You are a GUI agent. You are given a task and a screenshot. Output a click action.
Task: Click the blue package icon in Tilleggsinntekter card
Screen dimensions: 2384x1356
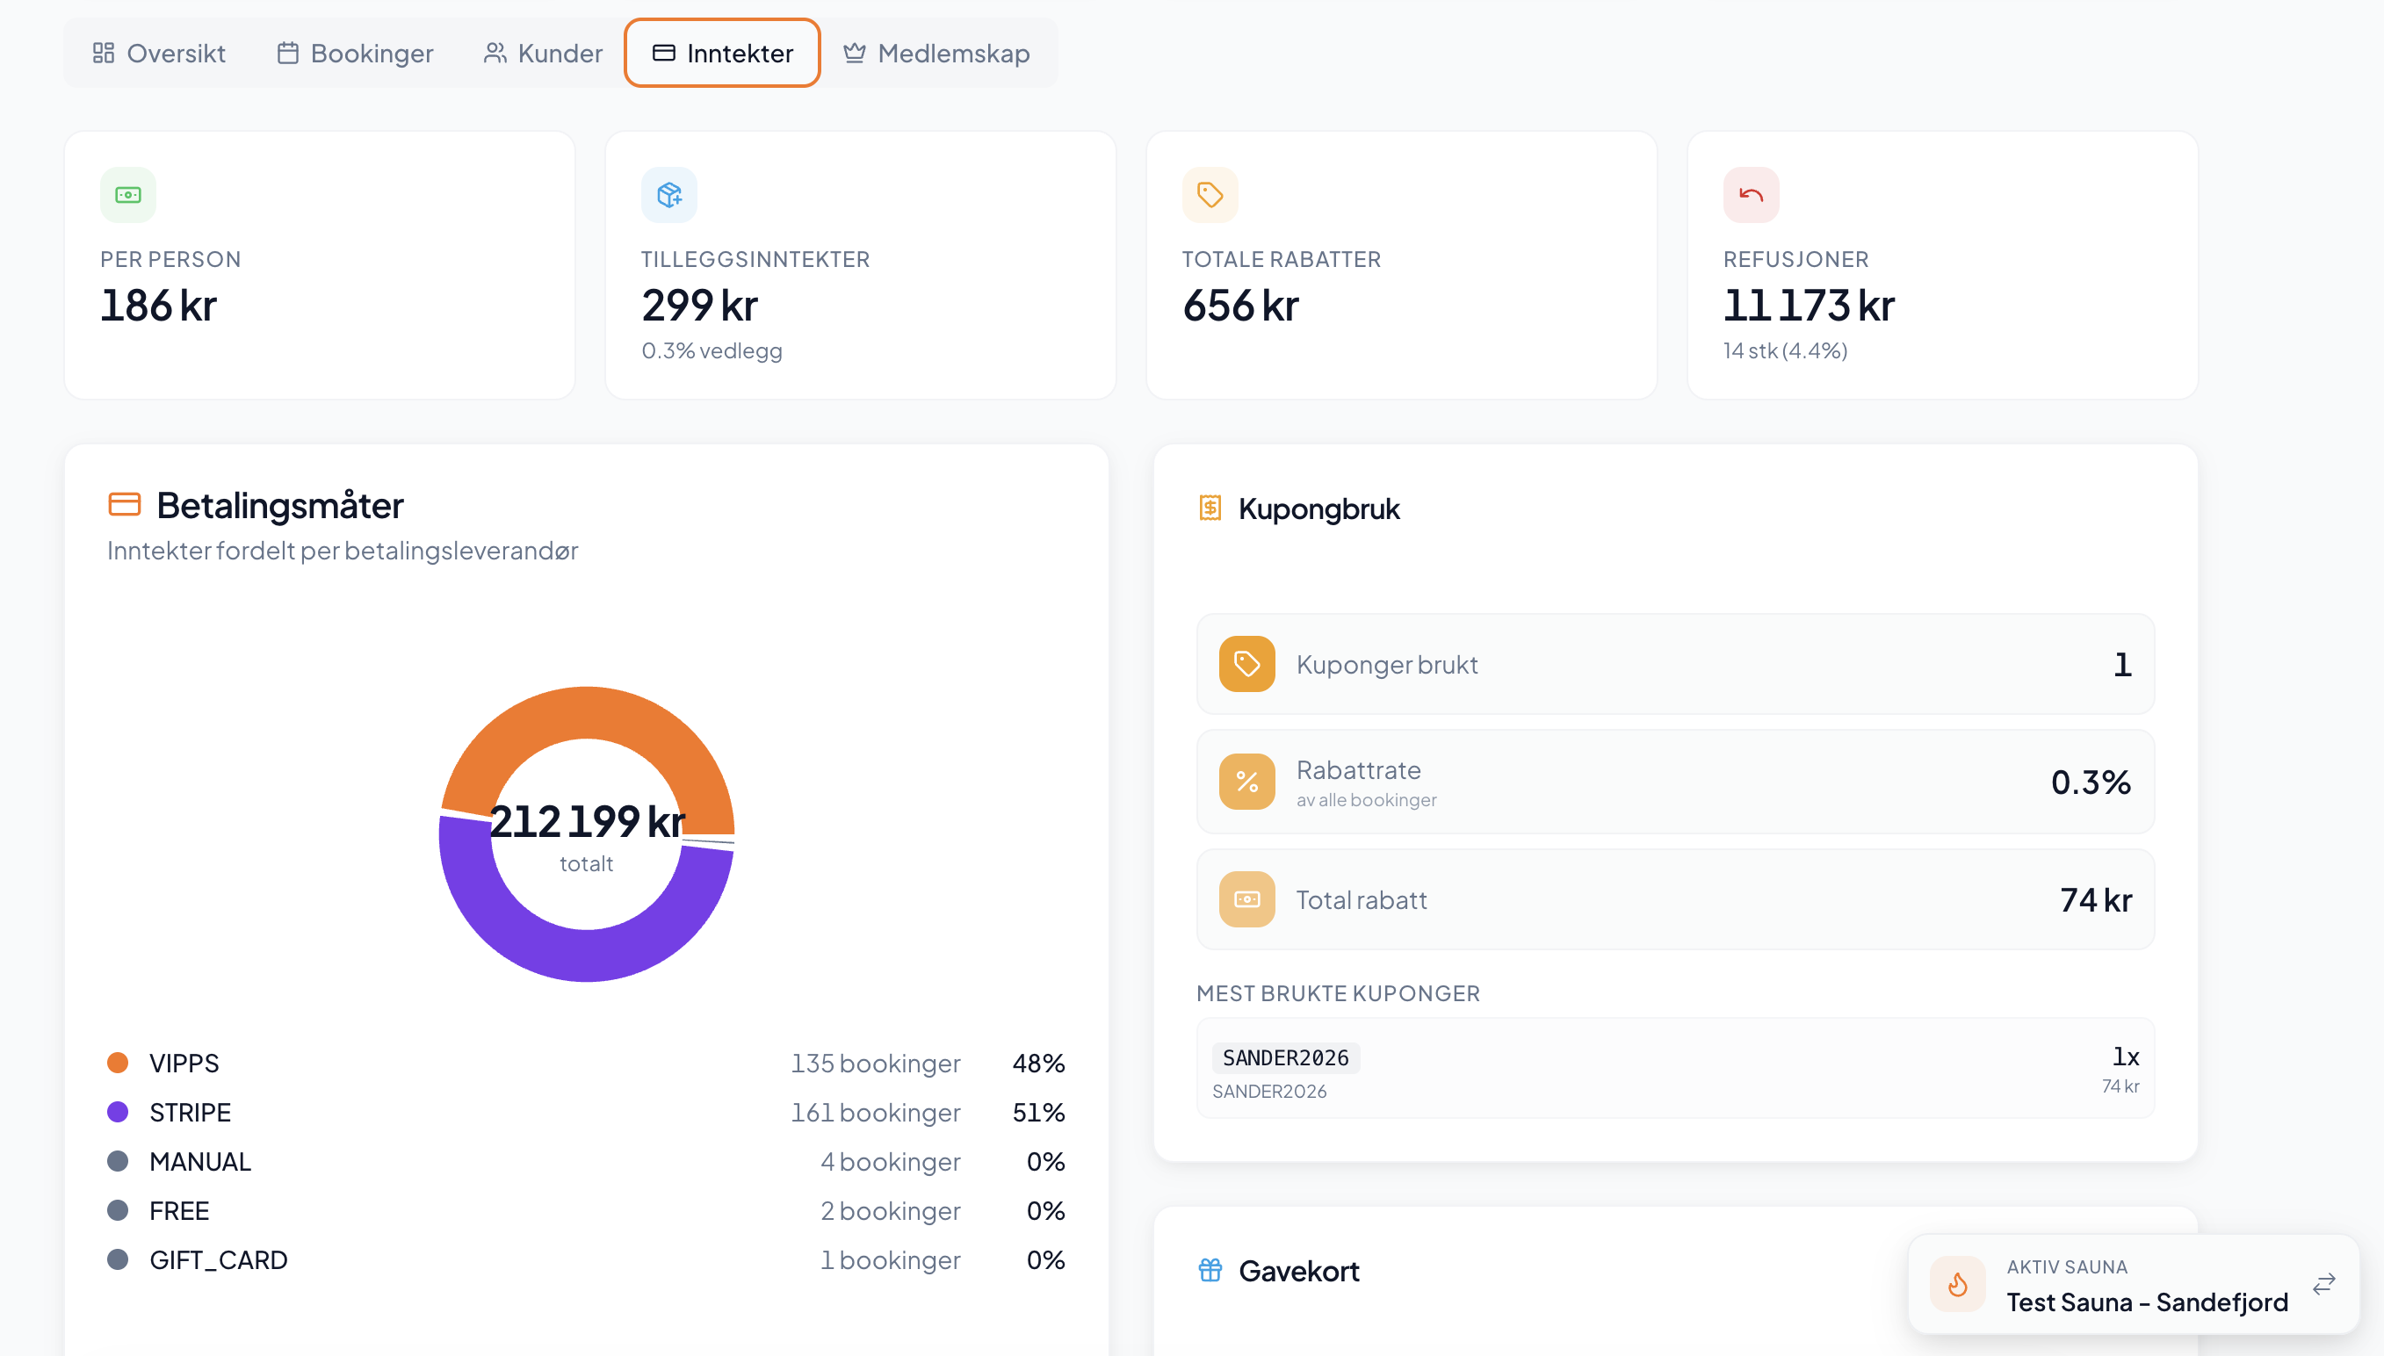click(668, 195)
